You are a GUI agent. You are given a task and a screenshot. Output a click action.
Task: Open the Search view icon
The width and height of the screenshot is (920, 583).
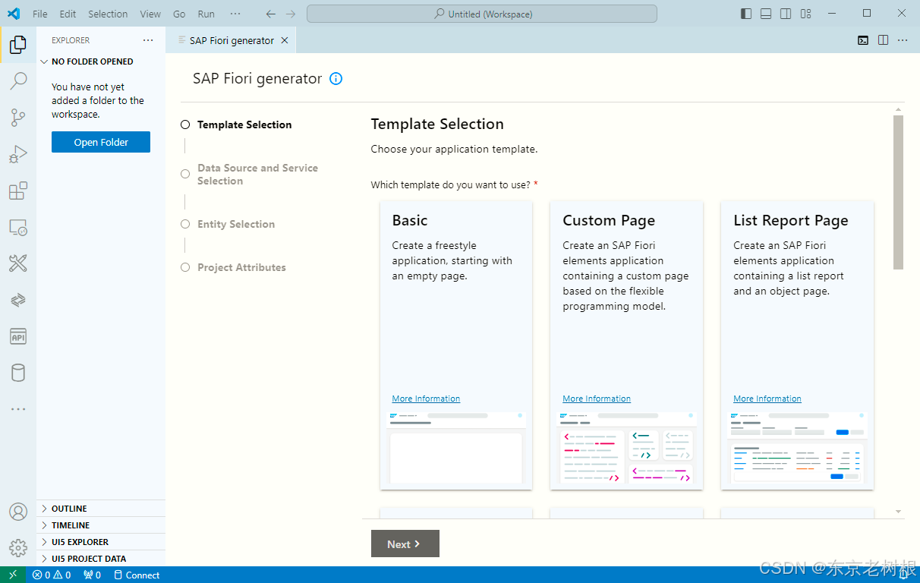coord(18,80)
